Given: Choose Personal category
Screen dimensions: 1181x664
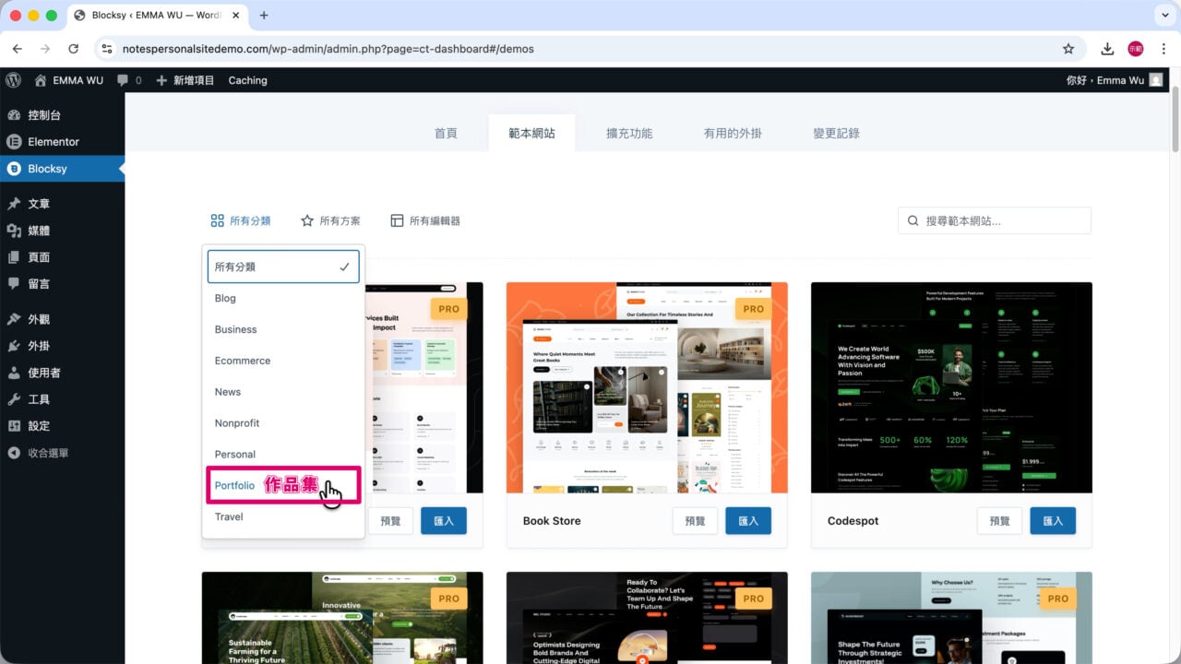Looking at the screenshot, I should [283, 454].
